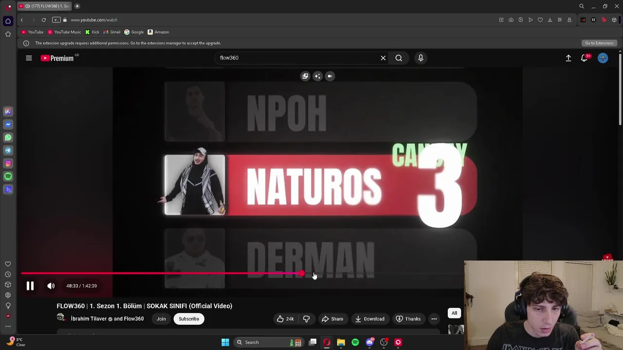Viewport: 623px width, 350px height.
Task: Open a new browser tab
Action: (x=77, y=6)
